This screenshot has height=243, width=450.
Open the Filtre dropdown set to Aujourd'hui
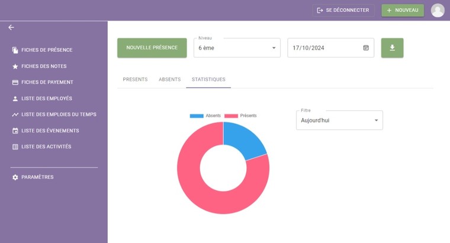(339, 120)
